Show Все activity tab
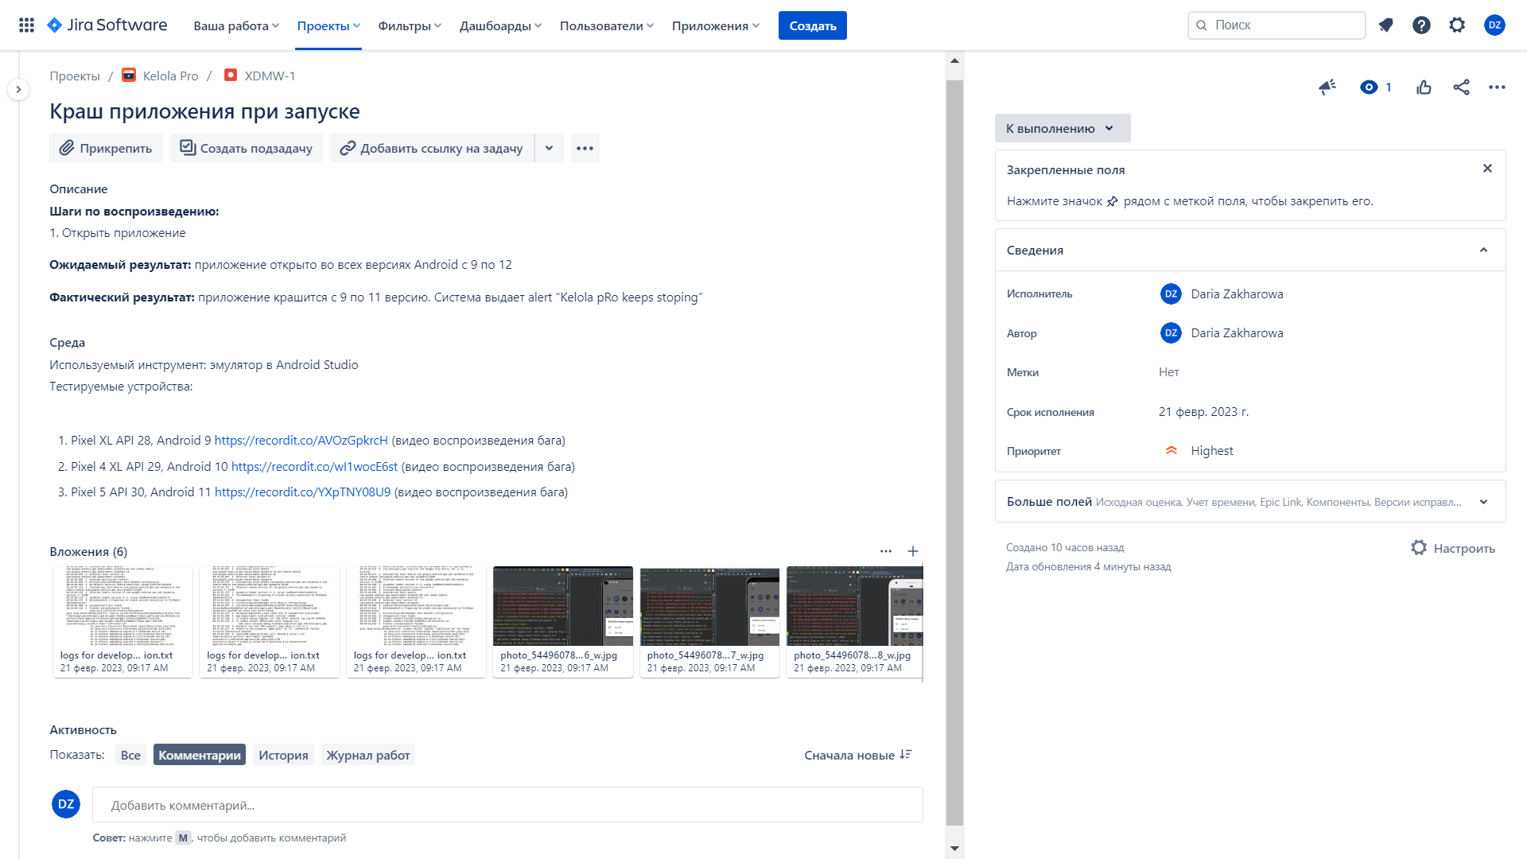The width and height of the screenshot is (1527, 859). [x=130, y=755]
